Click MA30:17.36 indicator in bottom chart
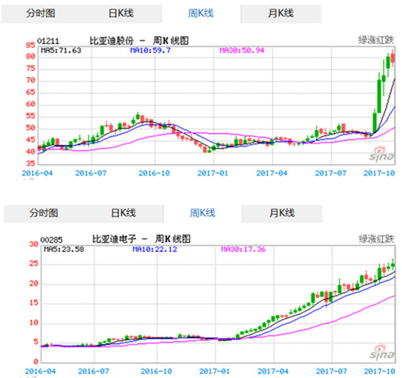 coord(244,249)
